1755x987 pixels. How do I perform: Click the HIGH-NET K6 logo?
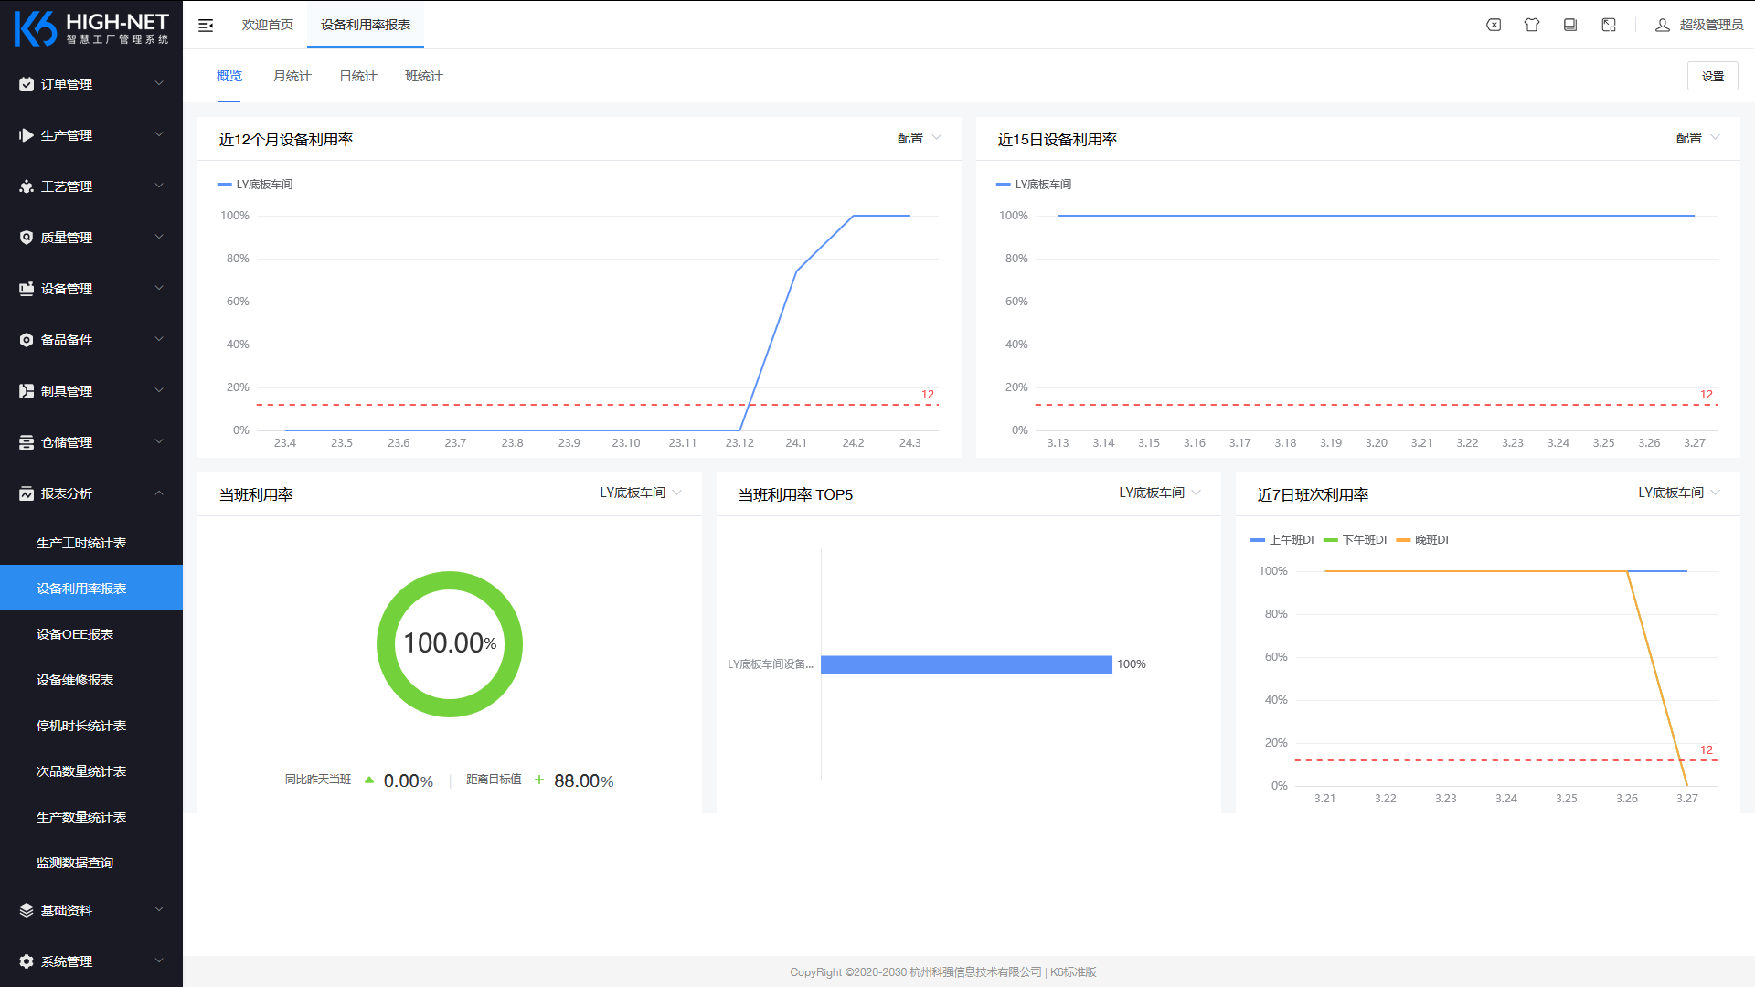coord(91,28)
